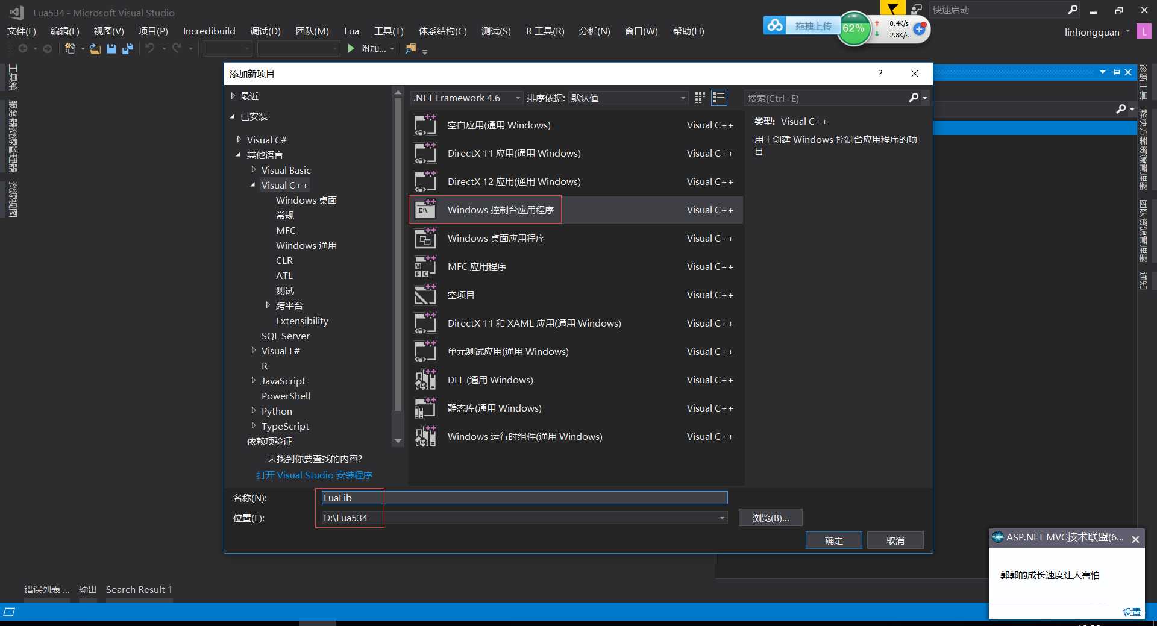Select Windows 桌面应用程序 template
The image size is (1157, 626).
[x=576, y=238]
